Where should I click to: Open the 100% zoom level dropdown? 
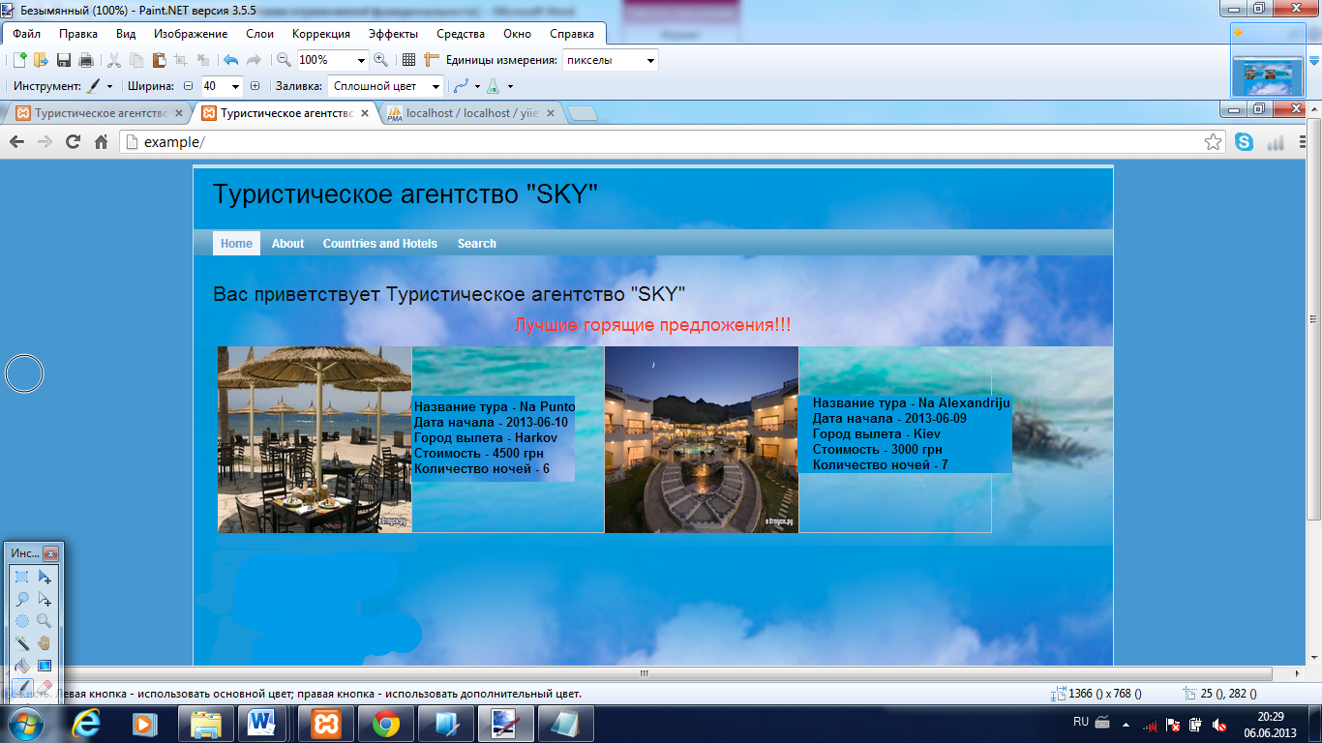coord(362,60)
